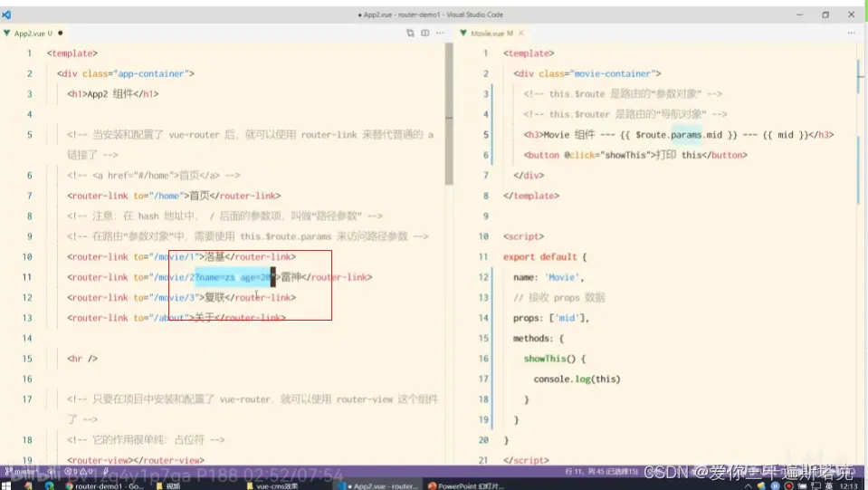Close the Movie.vue tab
The width and height of the screenshot is (868, 490).
[521, 34]
